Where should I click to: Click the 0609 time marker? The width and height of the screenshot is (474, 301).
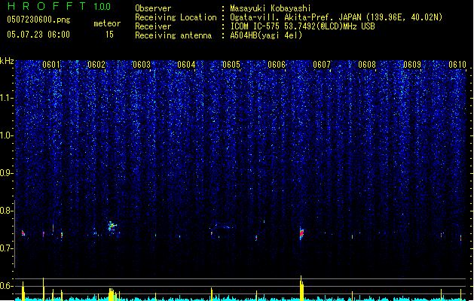point(412,65)
